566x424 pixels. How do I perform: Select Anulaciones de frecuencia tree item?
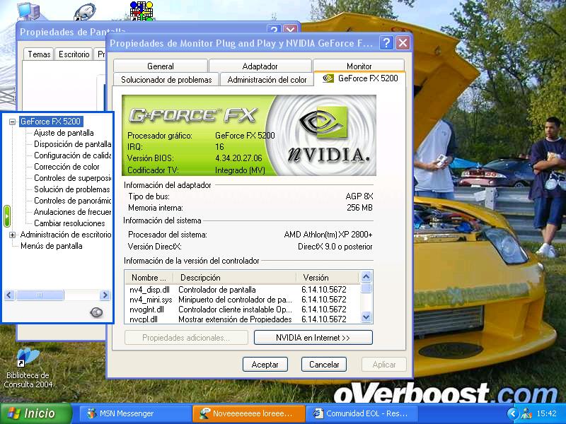tap(73, 212)
